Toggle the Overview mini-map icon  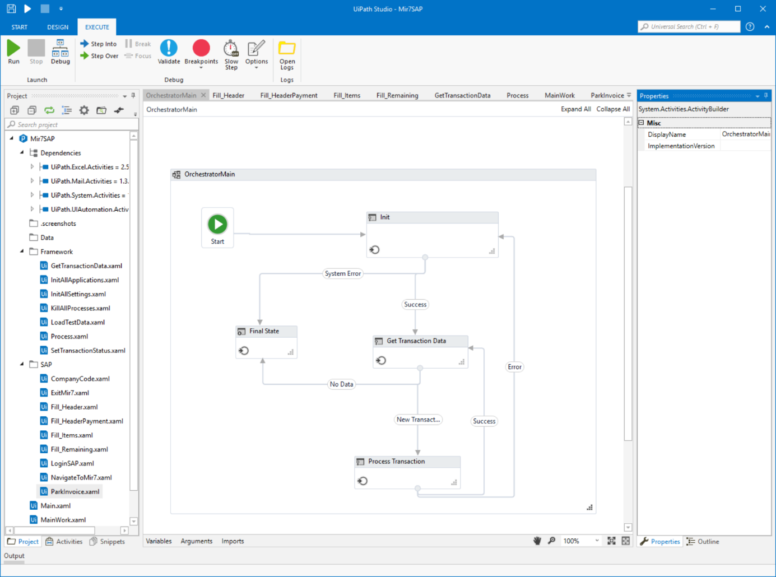[x=626, y=541]
